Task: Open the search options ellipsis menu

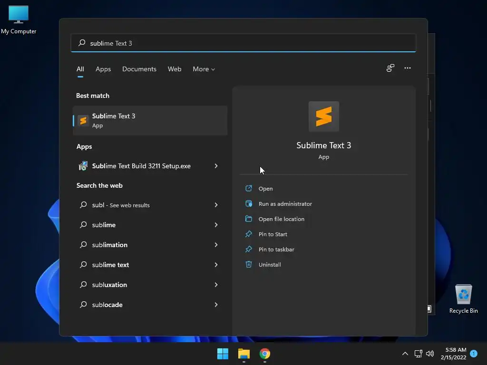Action: 407,68
